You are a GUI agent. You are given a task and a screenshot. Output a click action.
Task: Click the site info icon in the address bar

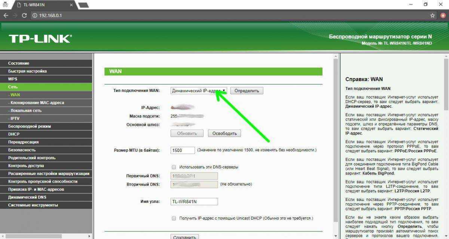coord(34,15)
